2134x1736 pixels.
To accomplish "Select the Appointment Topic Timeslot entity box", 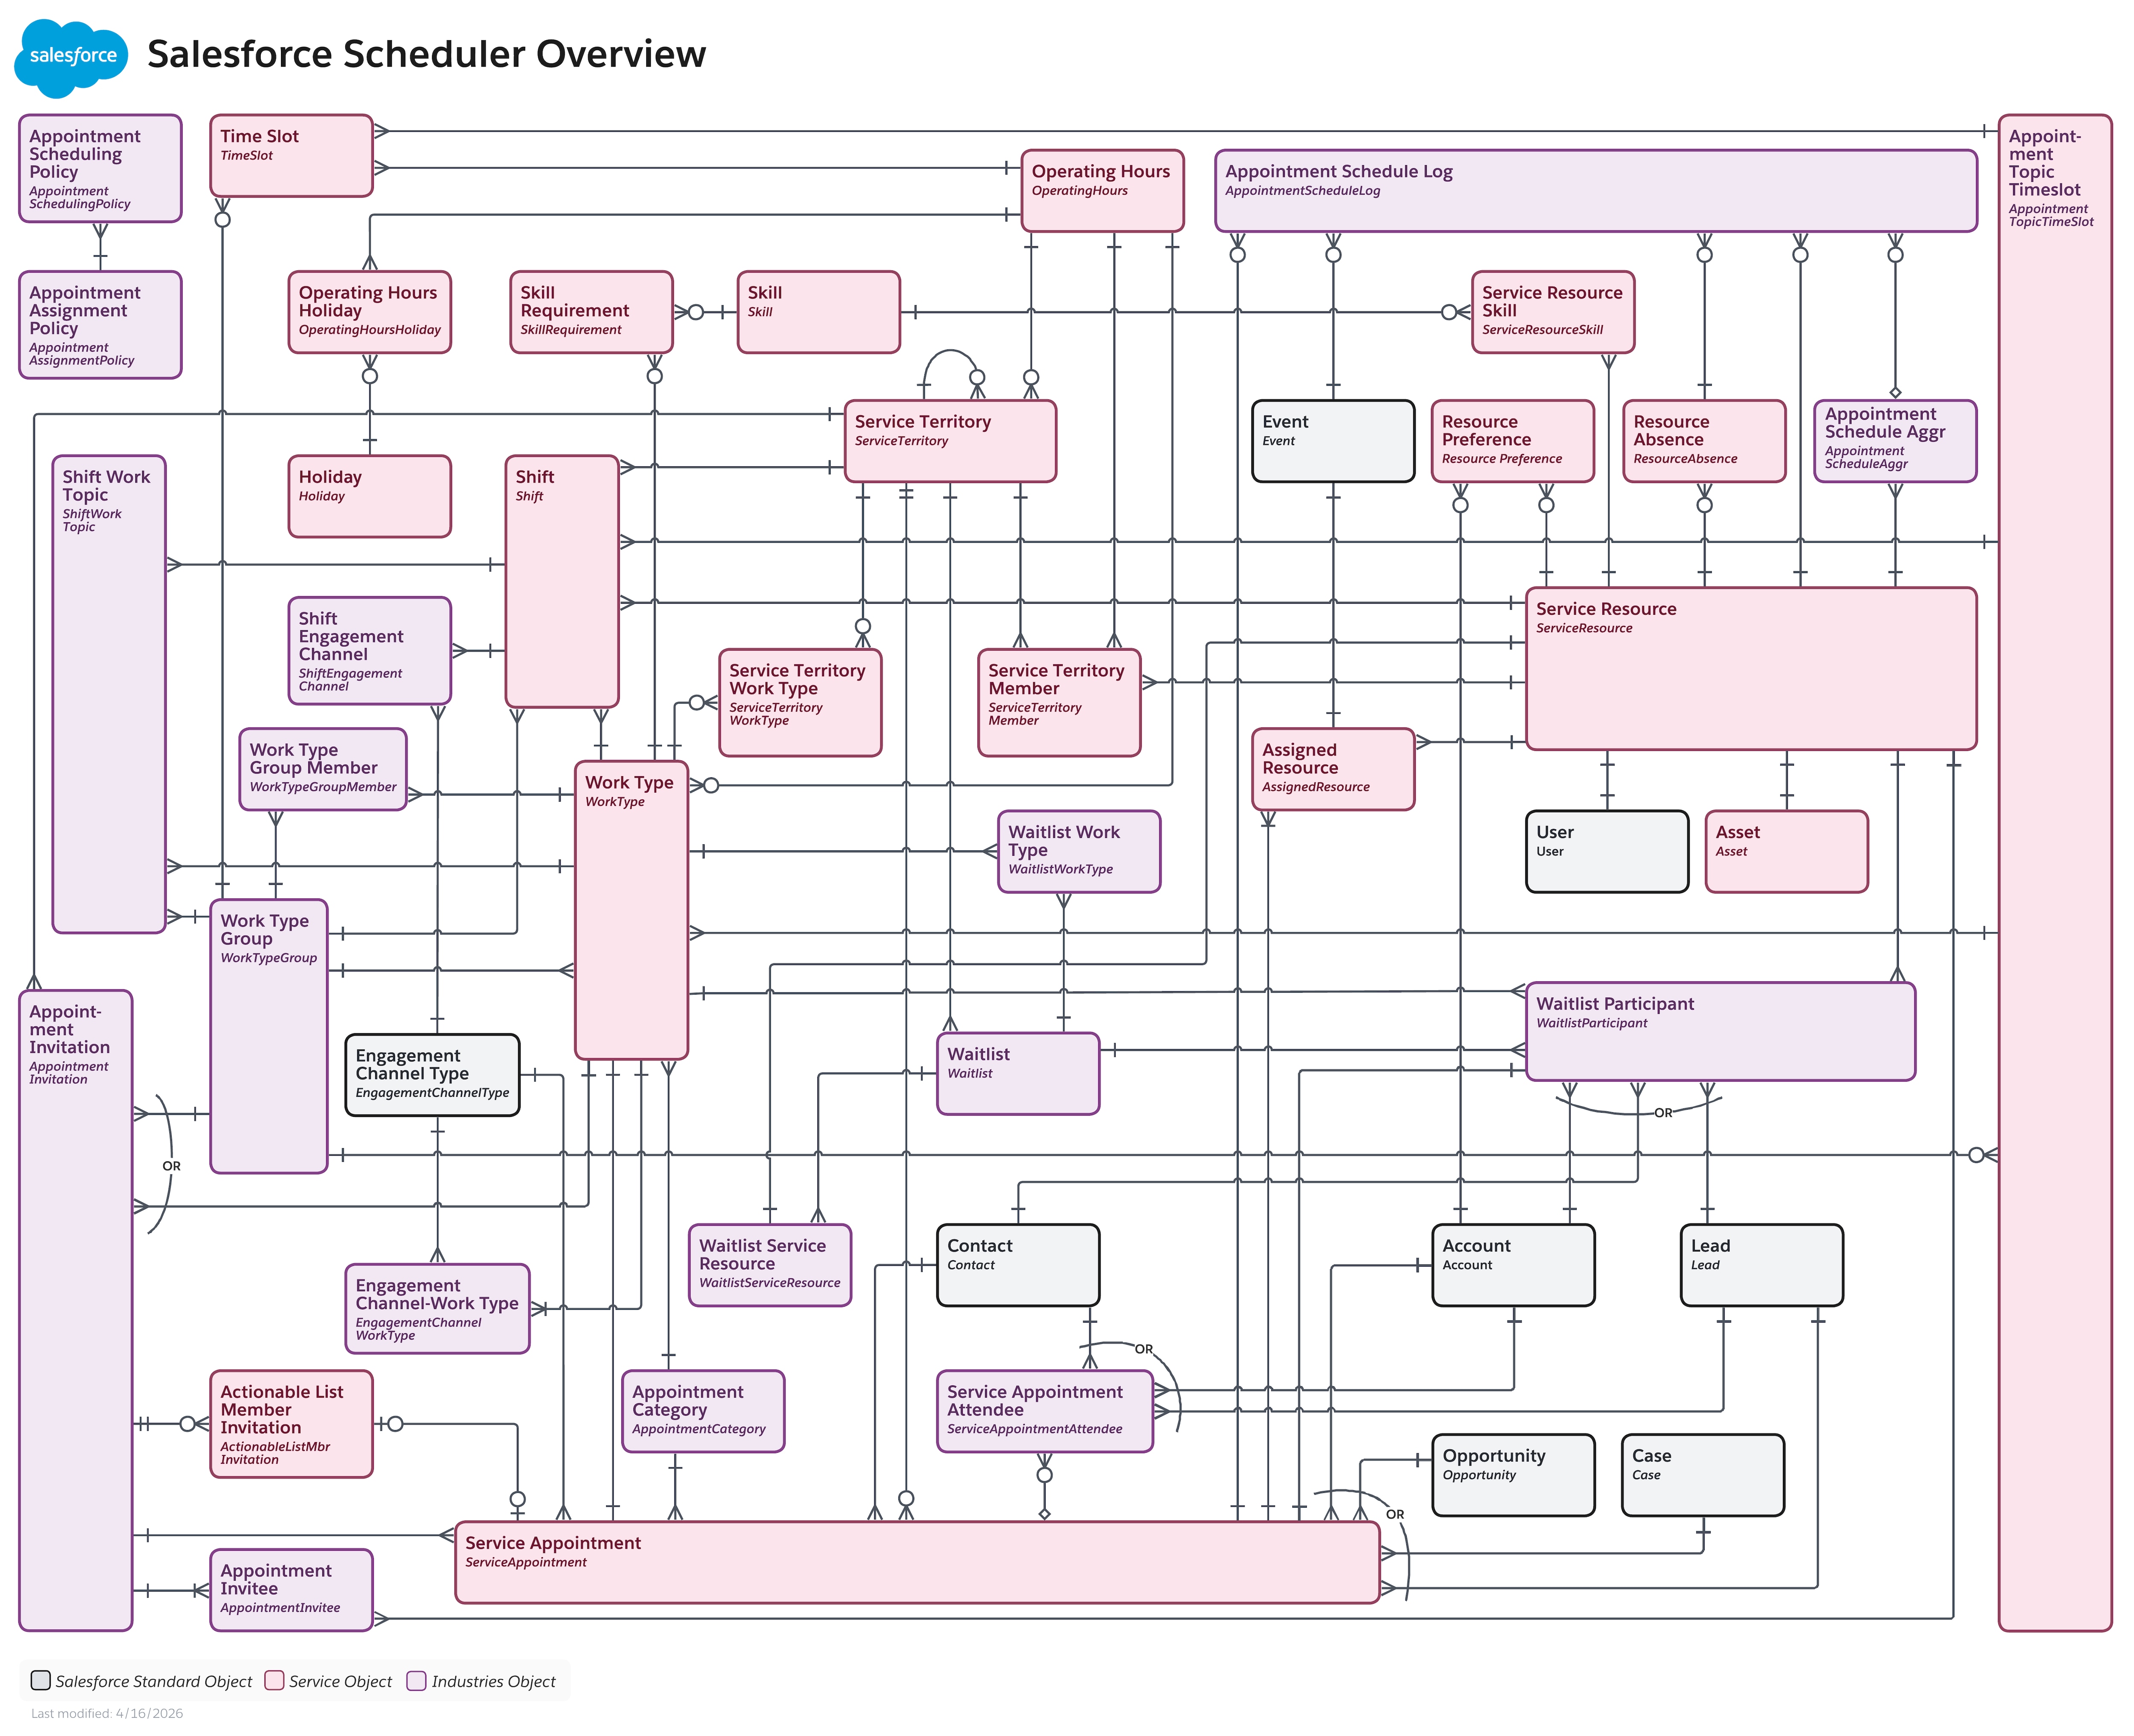I will click(2055, 873).
